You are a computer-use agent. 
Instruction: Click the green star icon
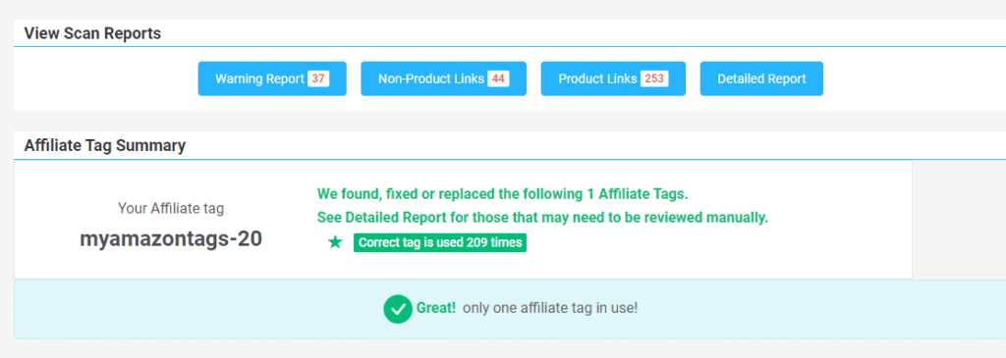(x=335, y=242)
